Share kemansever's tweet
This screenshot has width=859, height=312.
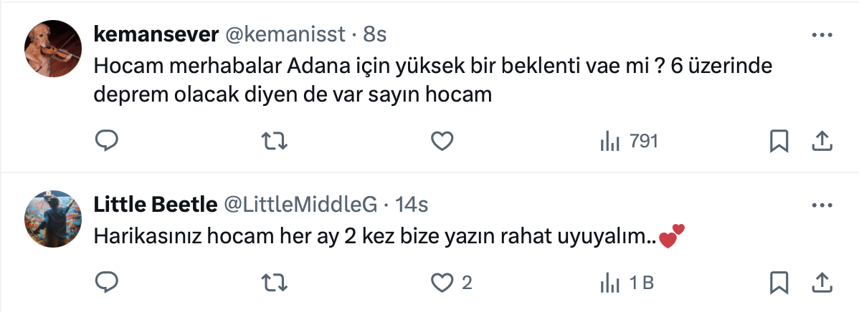[820, 142]
